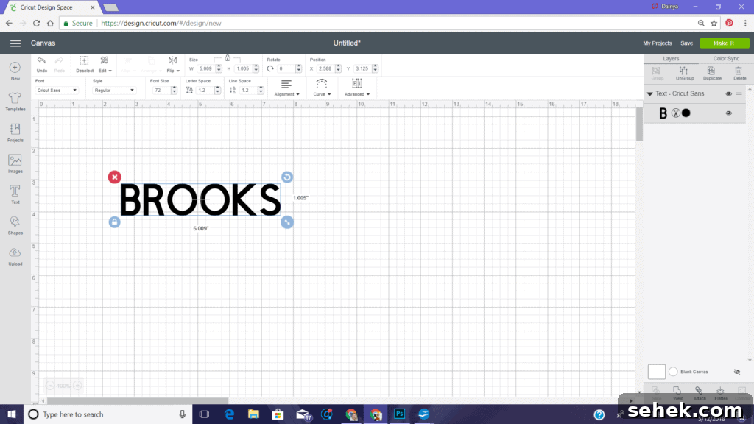
Task: Click the Weld tool
Action: point(677,393)
